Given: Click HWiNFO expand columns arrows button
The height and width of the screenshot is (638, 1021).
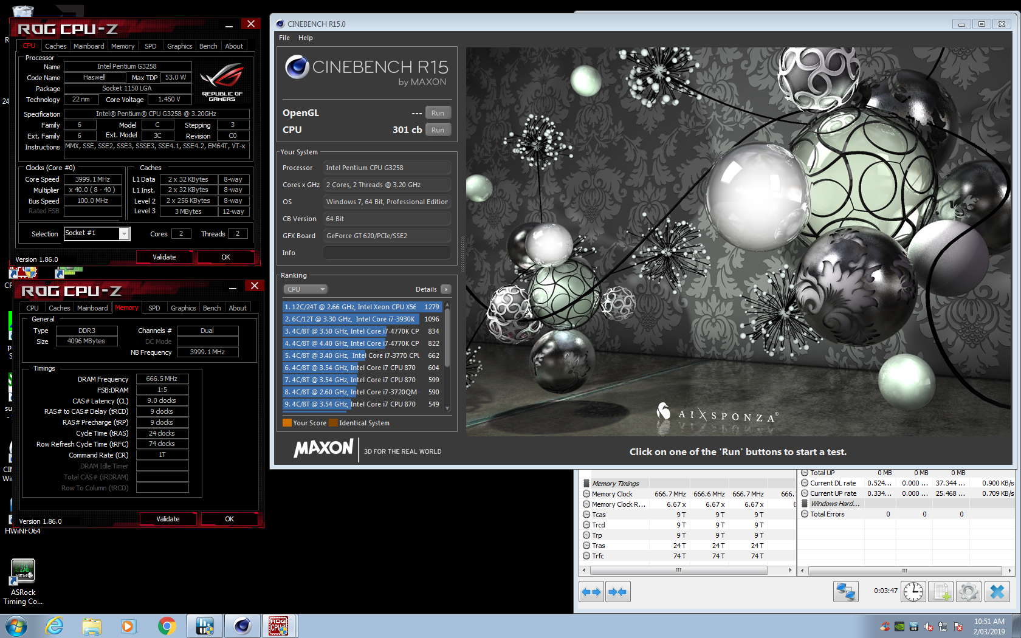Looking at the screenshot, I should 591,591.
